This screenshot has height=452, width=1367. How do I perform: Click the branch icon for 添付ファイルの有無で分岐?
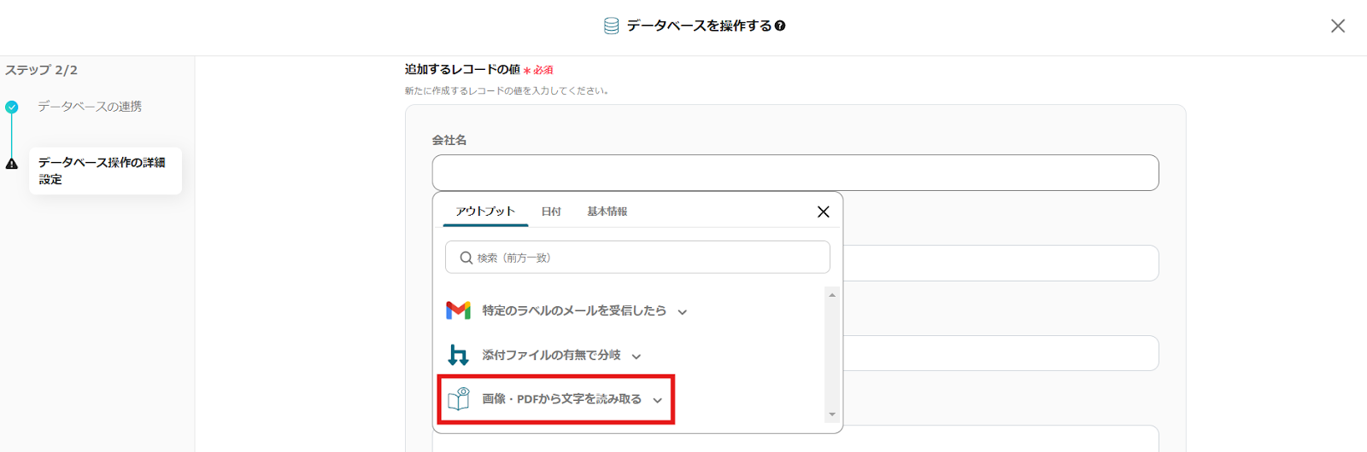coord(459,355)
